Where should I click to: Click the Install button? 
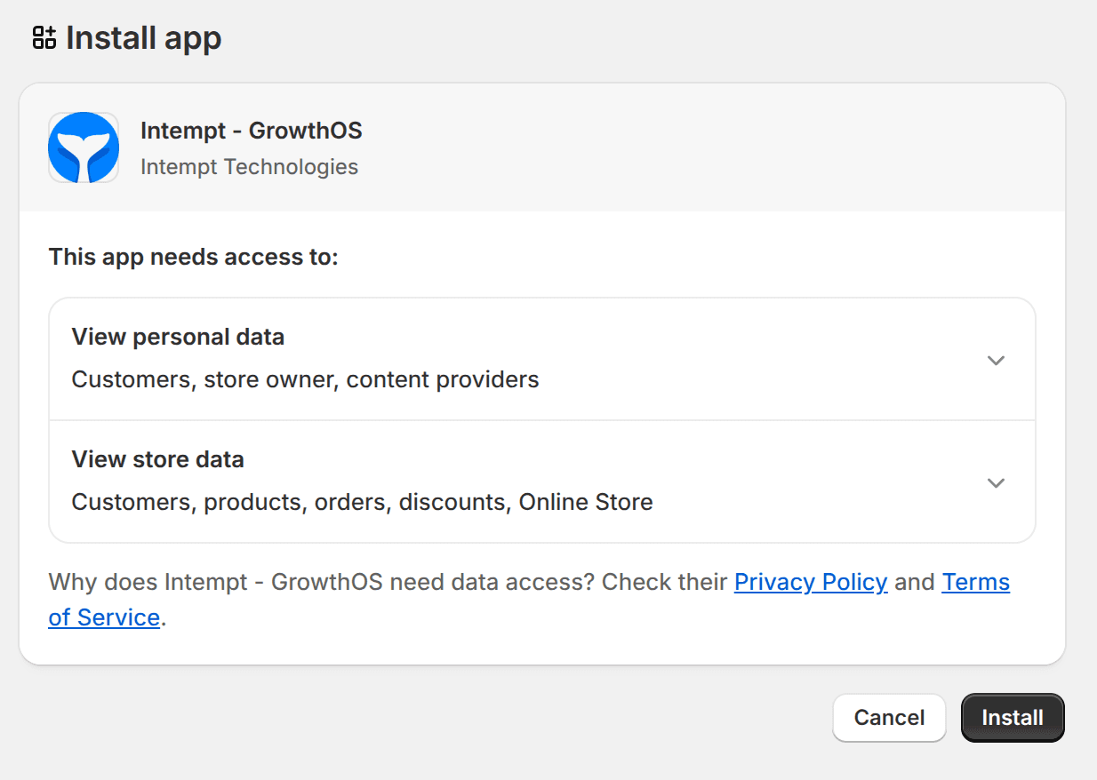coord(1013,718)
